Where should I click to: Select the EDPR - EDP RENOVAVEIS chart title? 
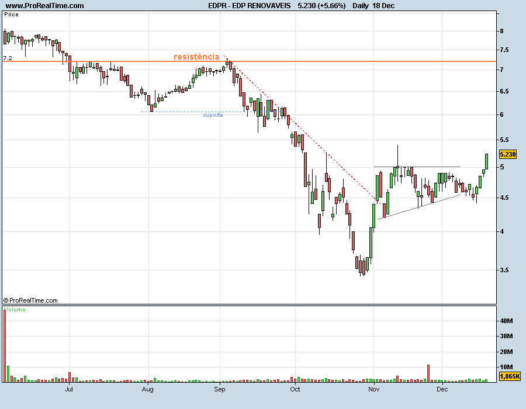click(249, 6)
